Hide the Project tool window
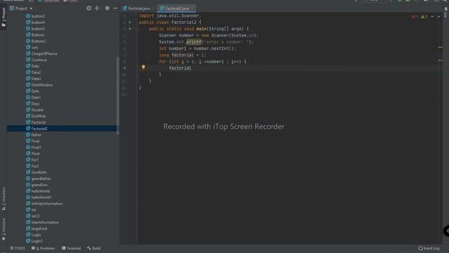The width and height of the screenshot is (449, 253). tap(115, 8)
